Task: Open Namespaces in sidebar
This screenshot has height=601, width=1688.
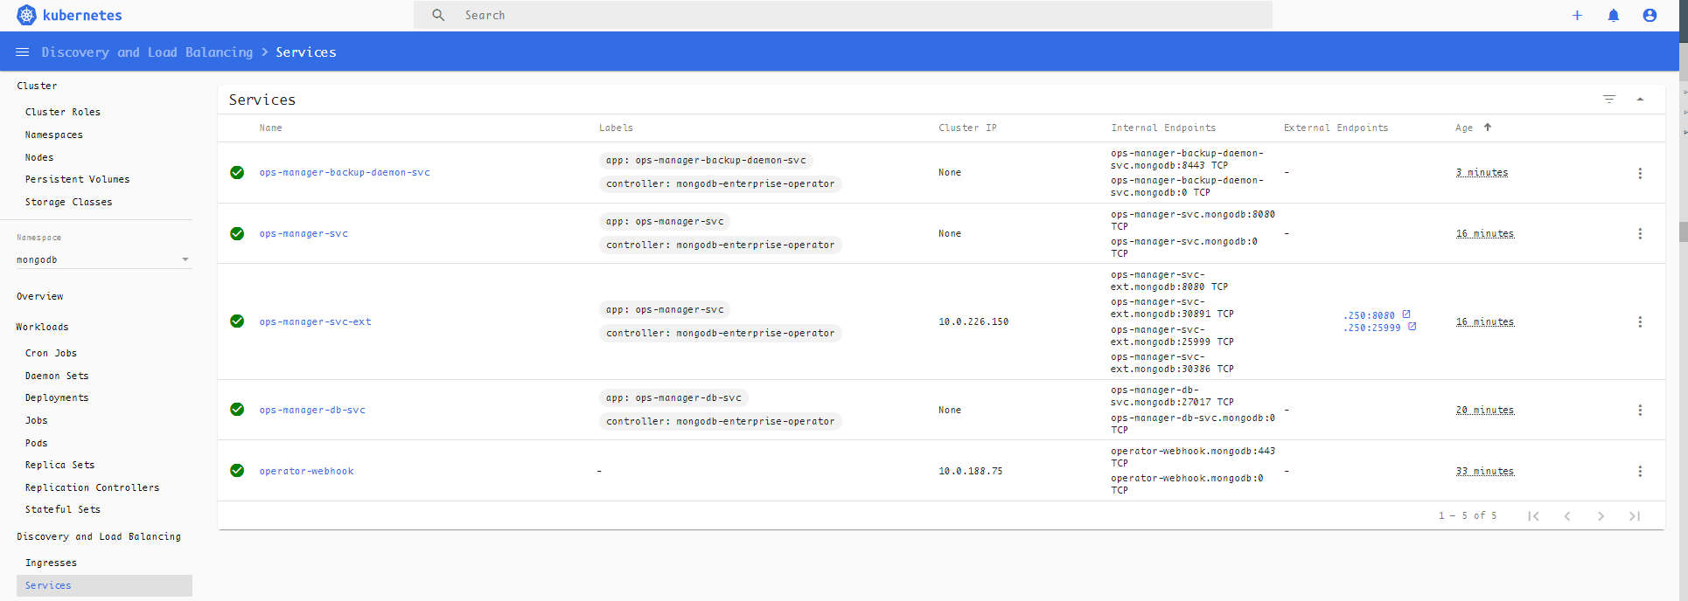Action: 54,135
